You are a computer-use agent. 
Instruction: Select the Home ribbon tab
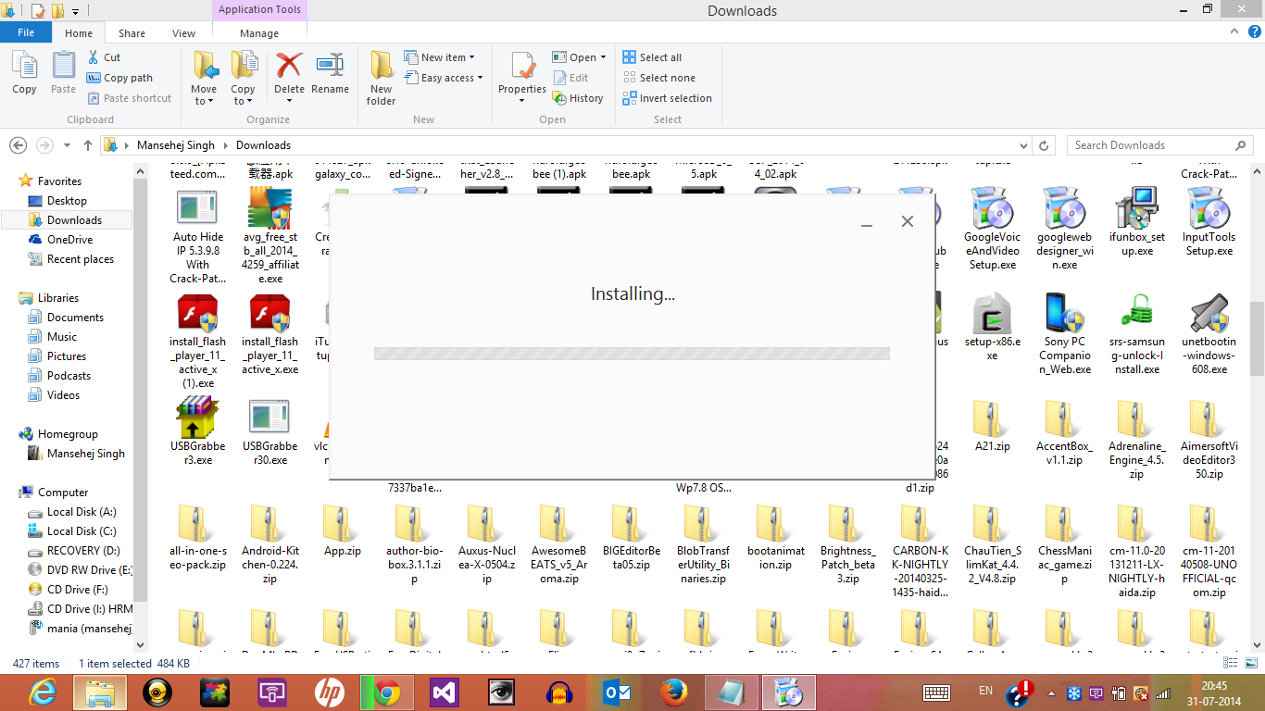(x=79, y=33)
